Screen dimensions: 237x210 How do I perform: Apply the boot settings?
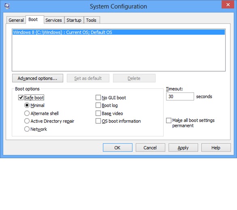tap(183, 148)
